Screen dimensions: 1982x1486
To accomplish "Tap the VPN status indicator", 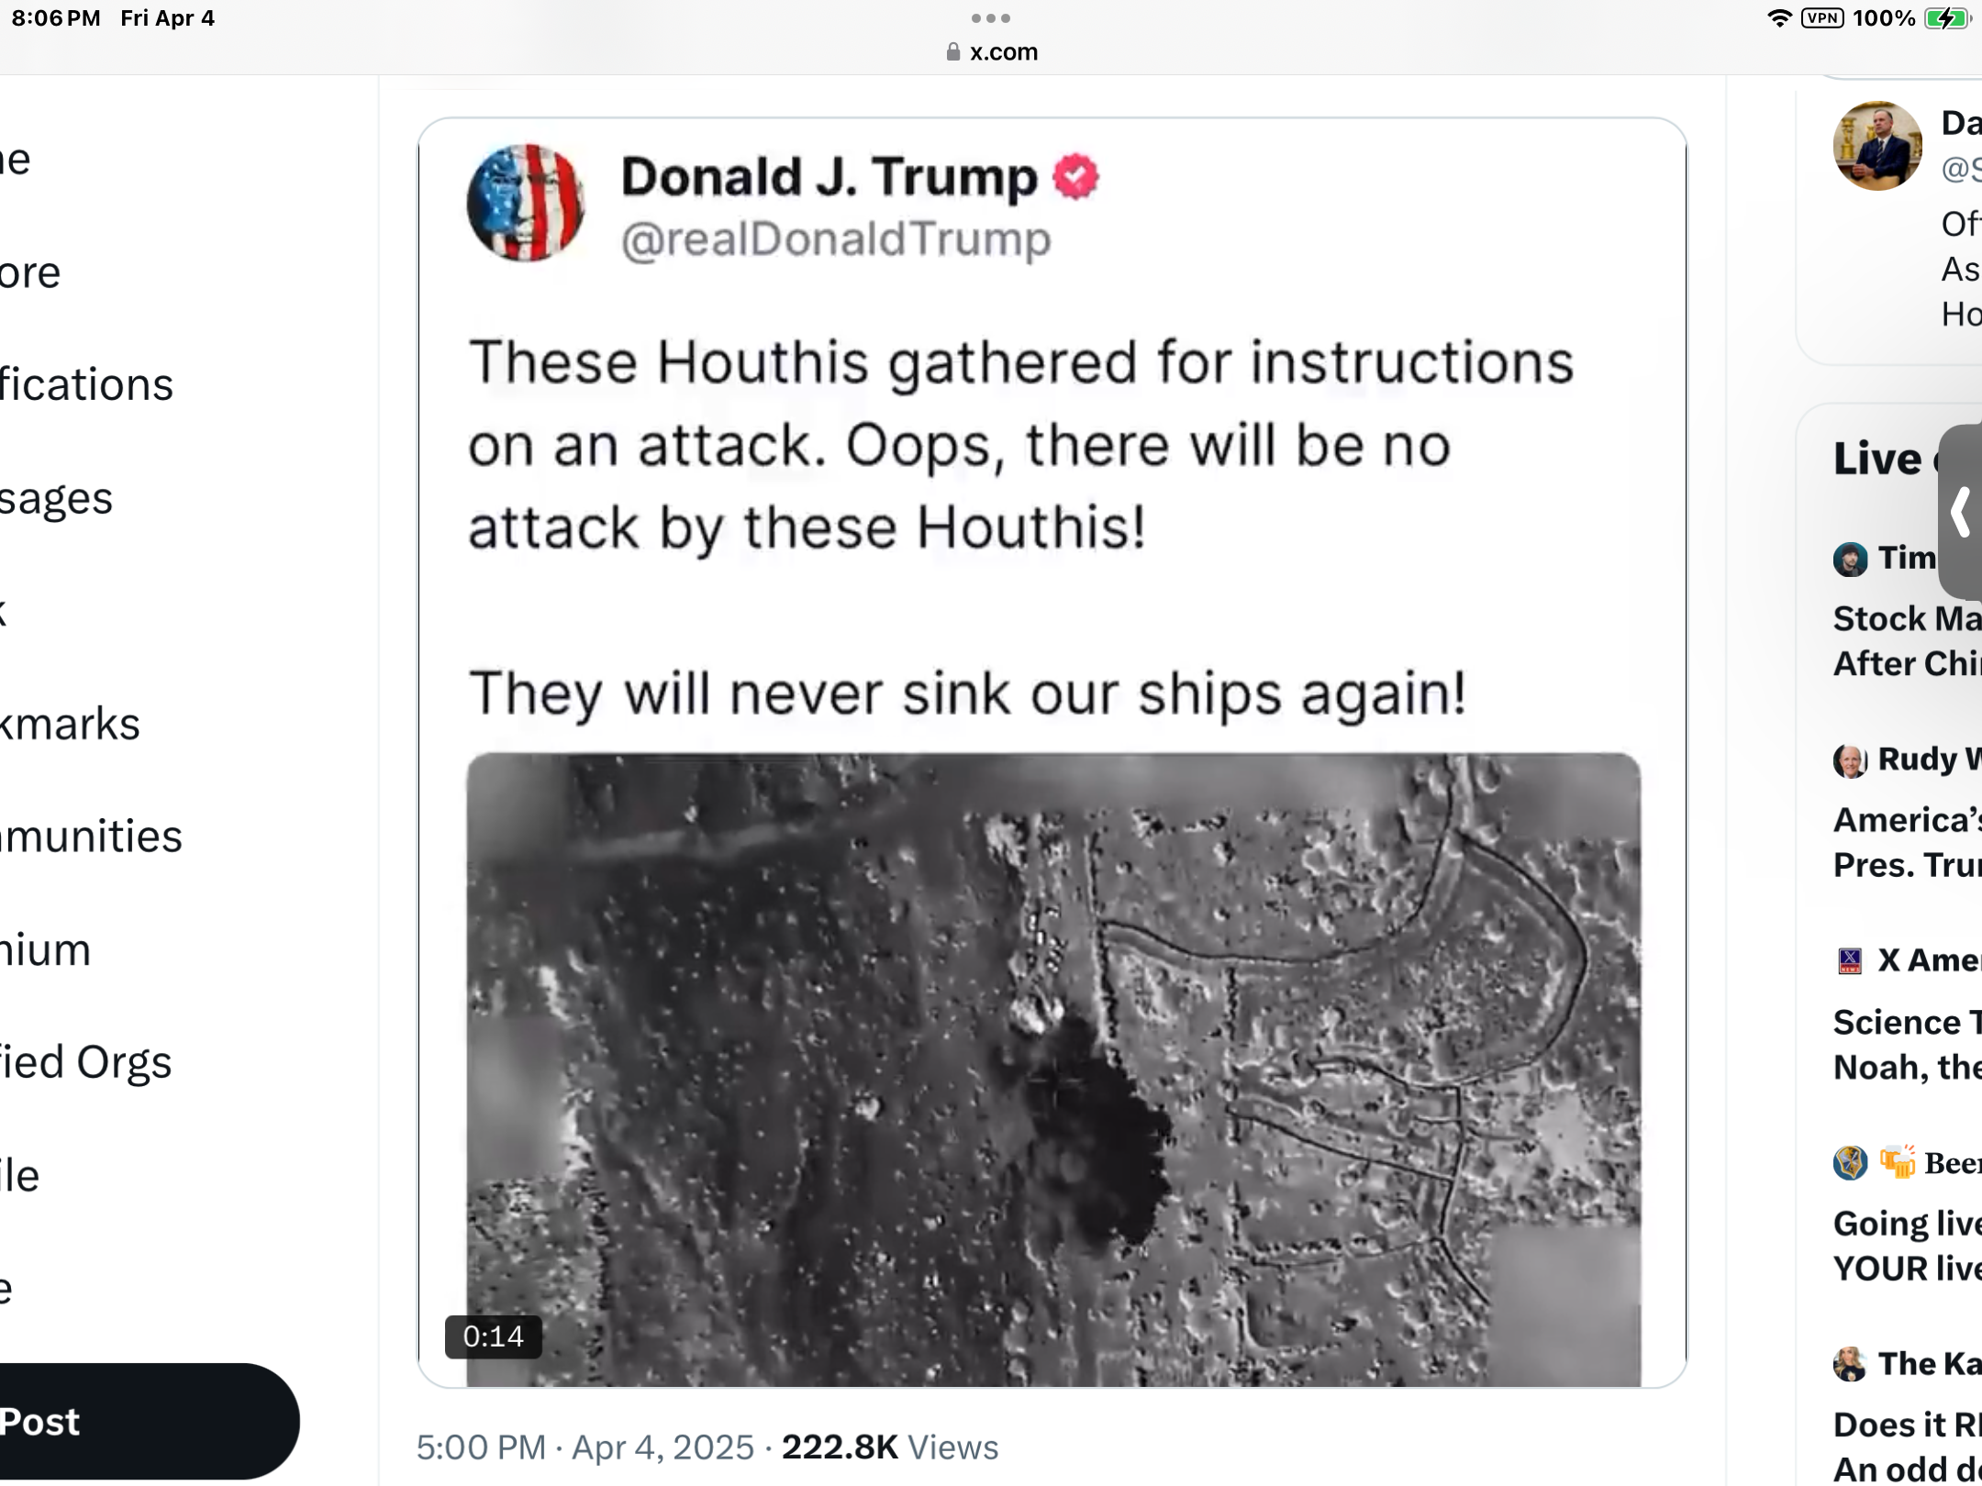I will (x=1822, y=18).
